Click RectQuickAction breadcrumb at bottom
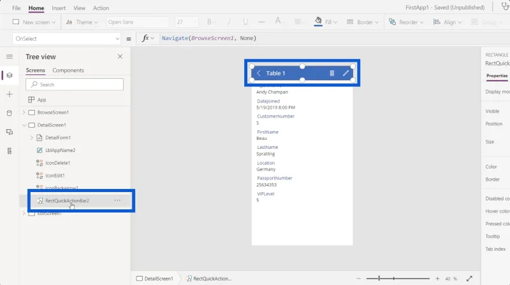The image size is (510, 285). (208, 279)
